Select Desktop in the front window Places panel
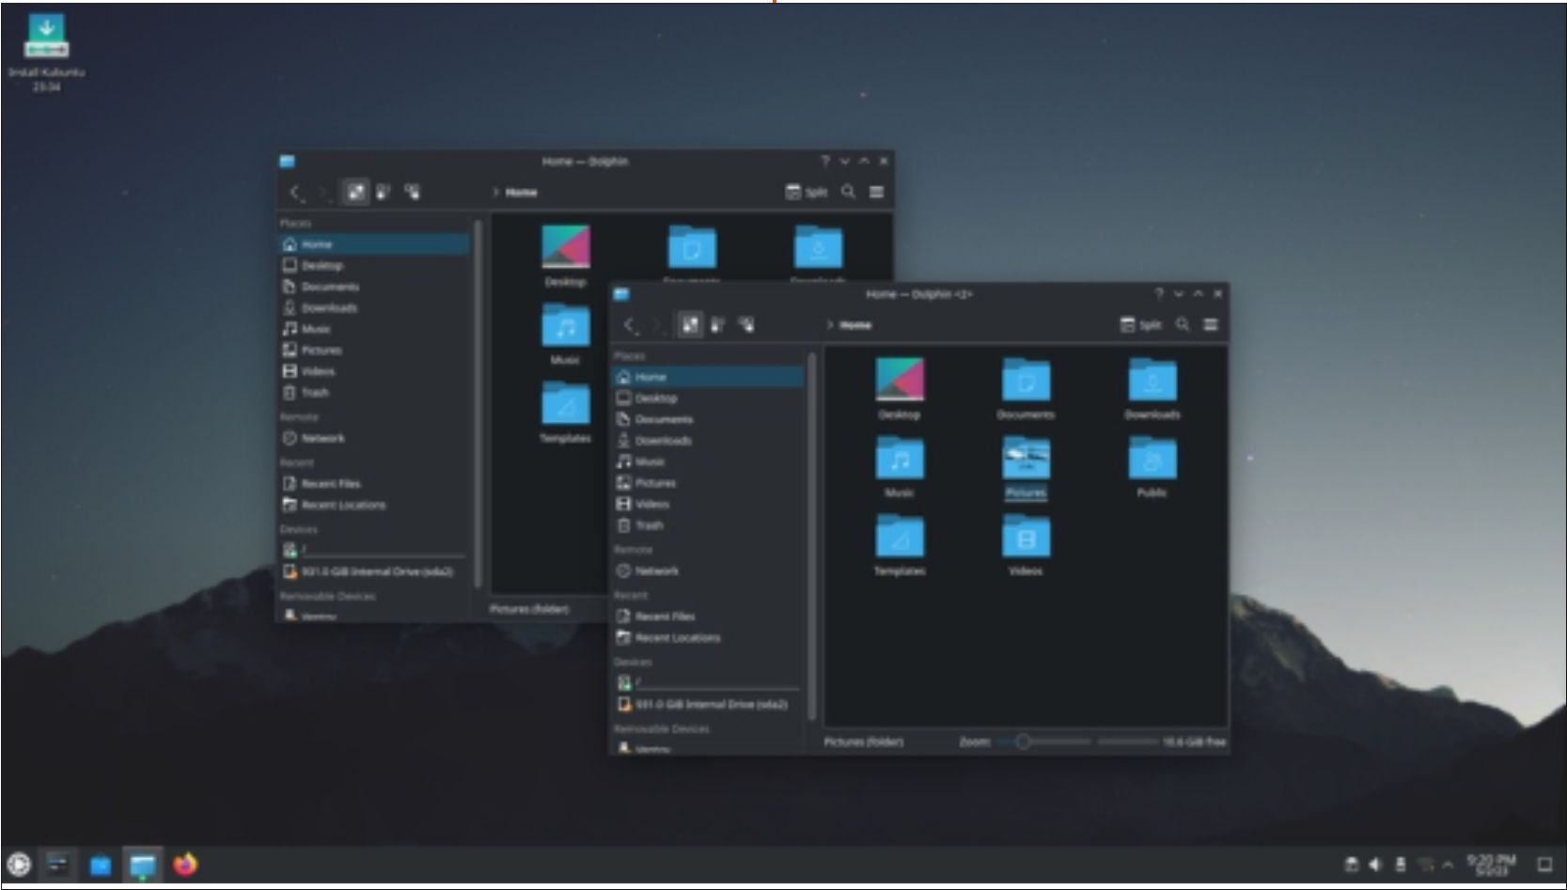This screenshot has height=890, width=1567. [709, 398]
